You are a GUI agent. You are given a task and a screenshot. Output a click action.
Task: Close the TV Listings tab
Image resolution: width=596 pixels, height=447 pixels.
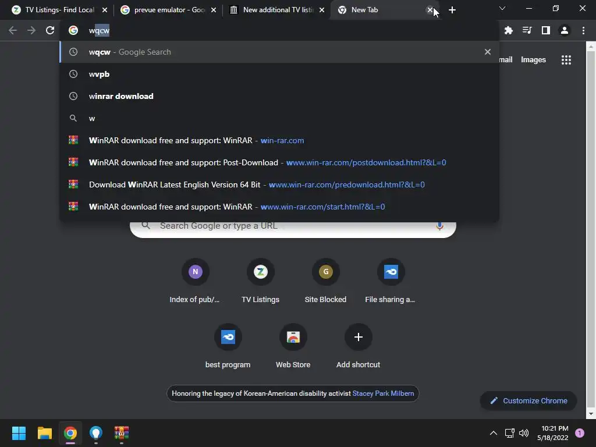pos(105,10)
